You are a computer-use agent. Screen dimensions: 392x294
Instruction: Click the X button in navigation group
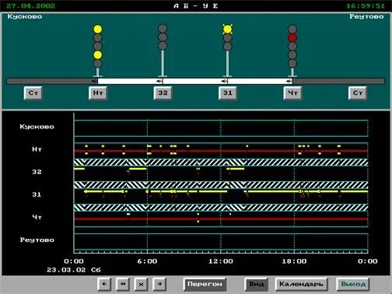(141, 285)
